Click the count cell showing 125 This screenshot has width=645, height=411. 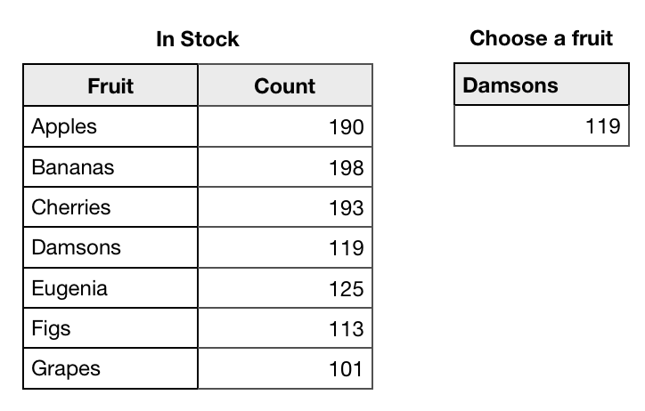pos(284,288)
